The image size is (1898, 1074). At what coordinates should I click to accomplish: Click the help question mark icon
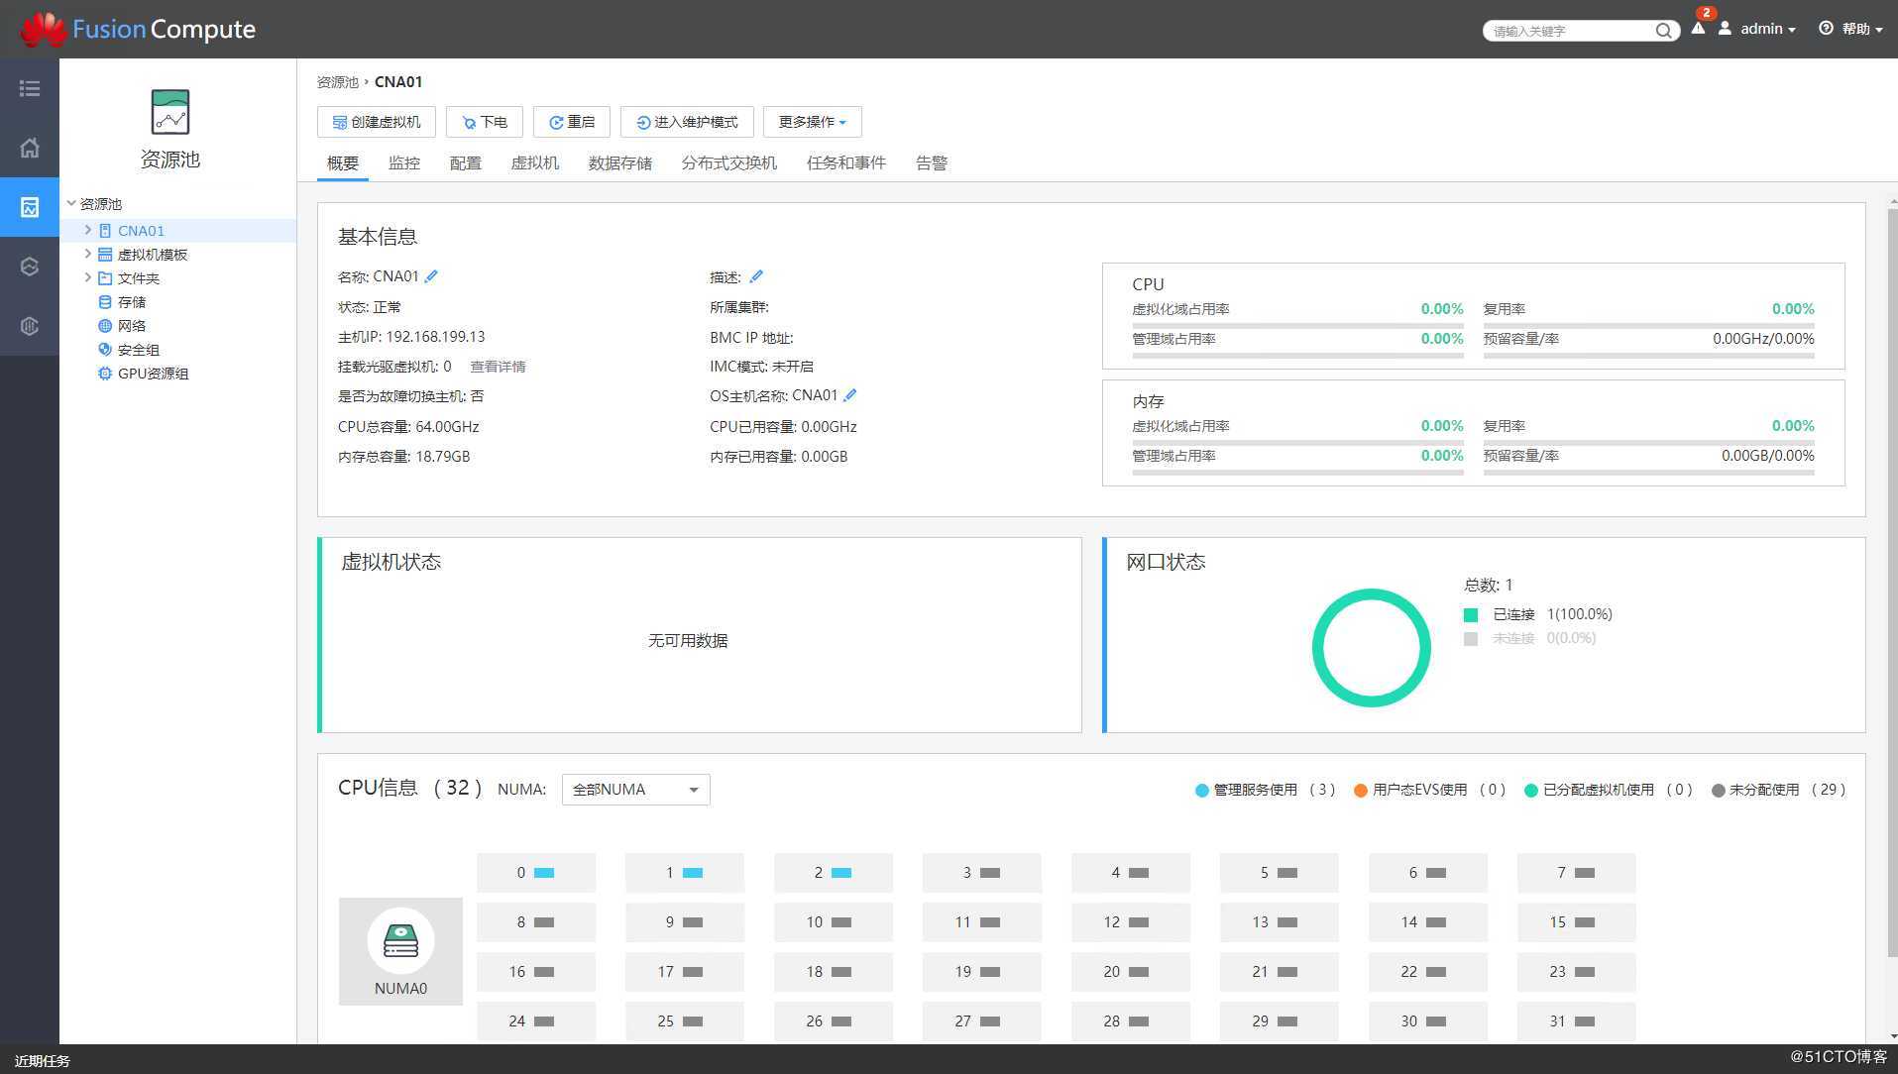pos(1826,29)
